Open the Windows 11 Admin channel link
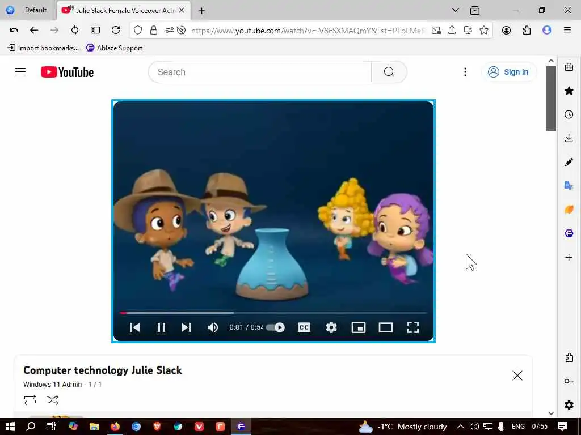The image size is (581, 435). tap(52, 385)
